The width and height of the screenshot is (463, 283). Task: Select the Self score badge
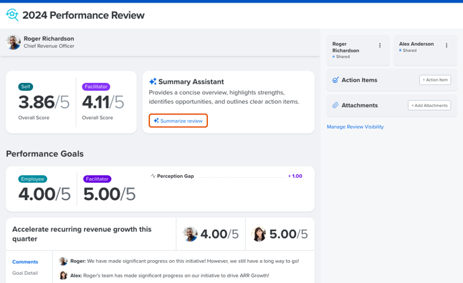pos(26,87)
